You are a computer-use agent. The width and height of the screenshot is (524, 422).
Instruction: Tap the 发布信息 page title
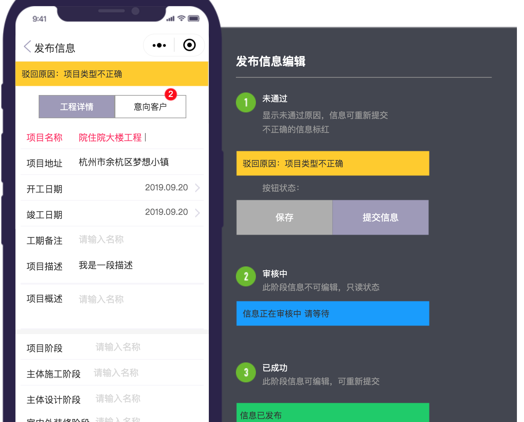pyautogui.click(x=55, y=48)
